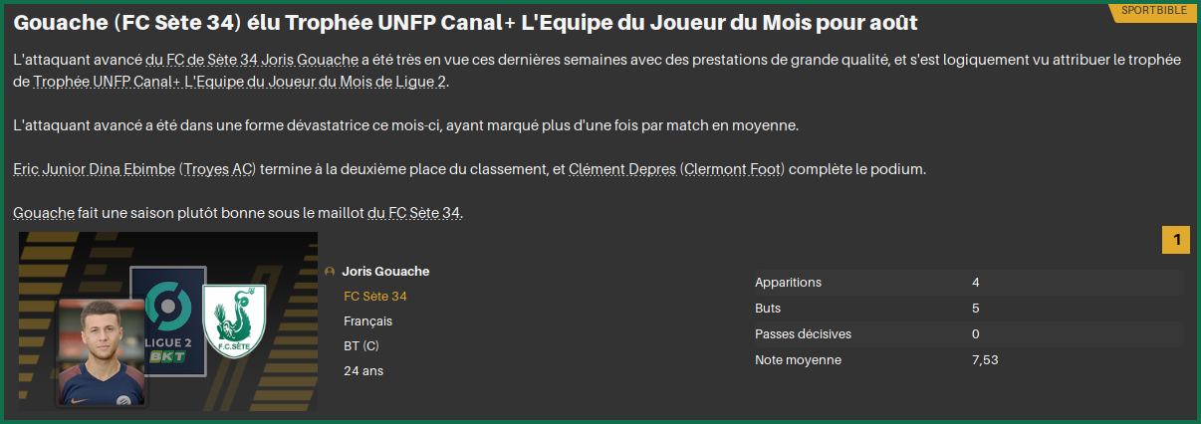
Task: Click the Ligue 2 BKT competition logo
Action: (167, 320)
